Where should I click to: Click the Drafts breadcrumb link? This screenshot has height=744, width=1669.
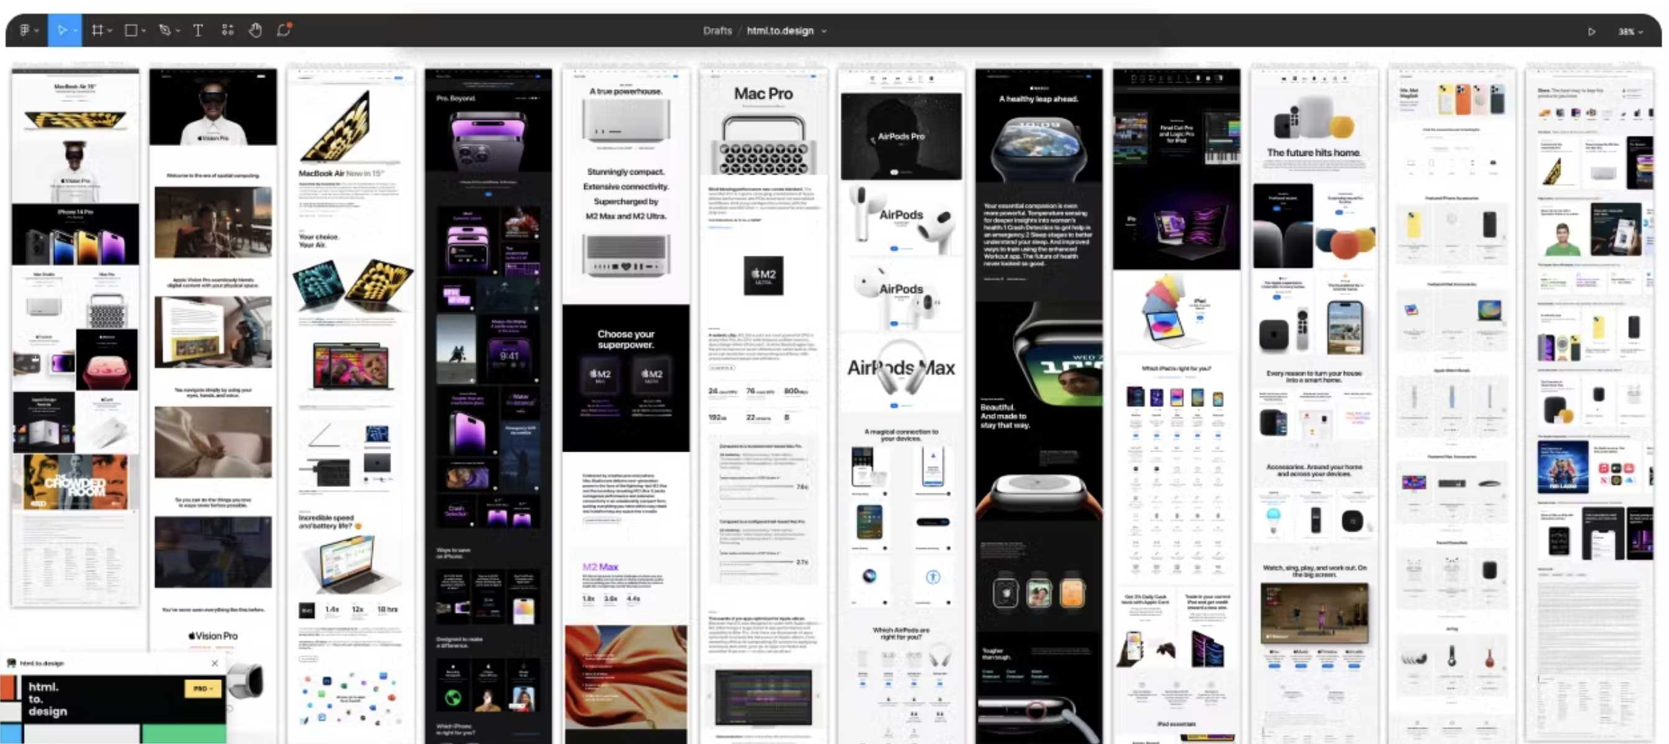(717, 30)
